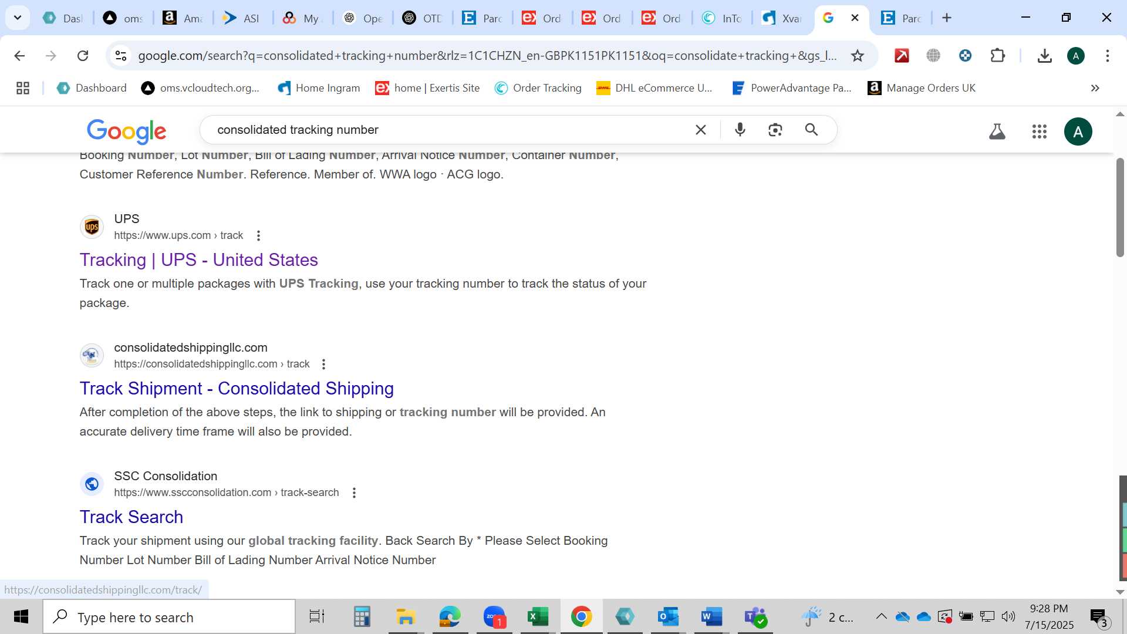This screenshot has height=634, width=1127.
Task: Open the Edge browser from taskbar
Action: 450,617
